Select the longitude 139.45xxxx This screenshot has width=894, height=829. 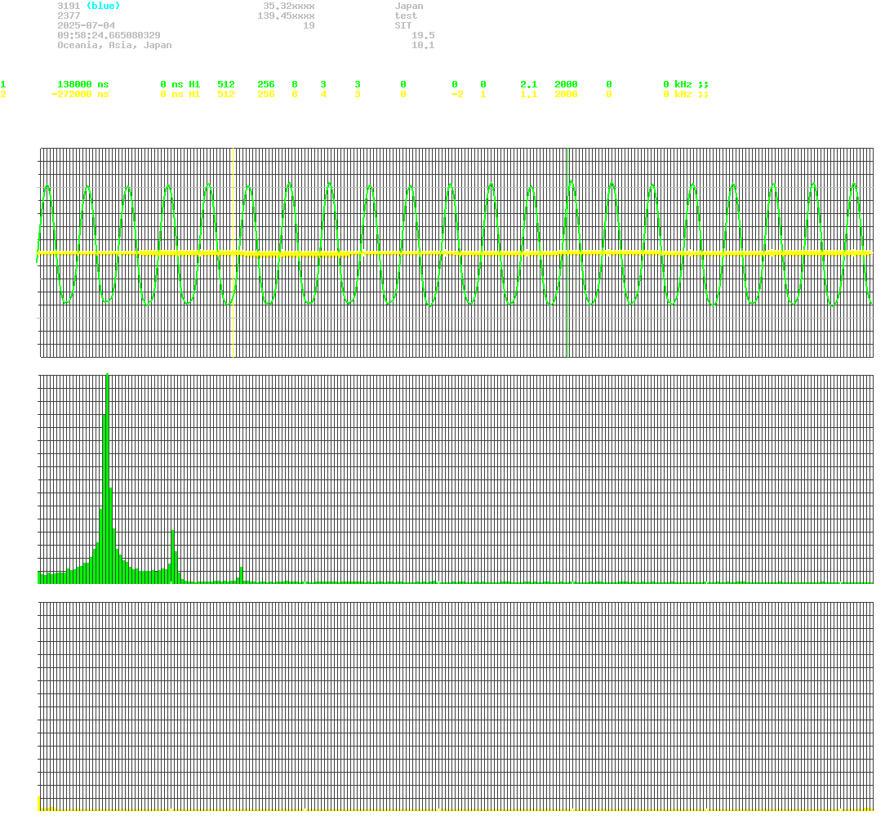[287, 16]
